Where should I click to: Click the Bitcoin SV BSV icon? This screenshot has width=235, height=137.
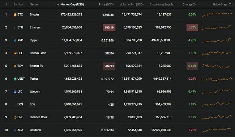15,66
